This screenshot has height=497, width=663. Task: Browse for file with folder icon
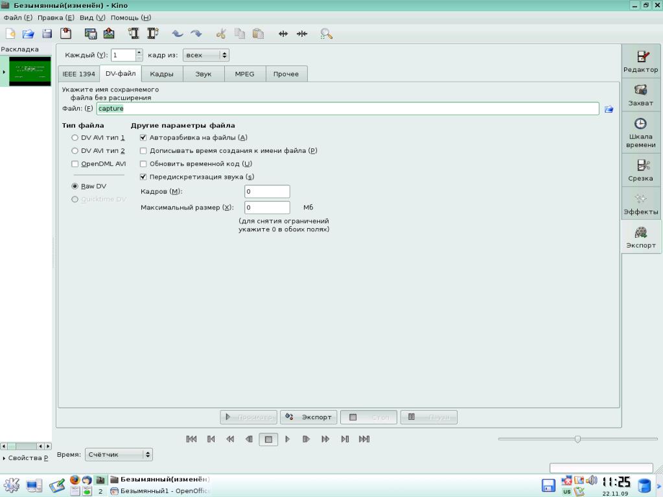pyautogui.click(x=609, y=109)
